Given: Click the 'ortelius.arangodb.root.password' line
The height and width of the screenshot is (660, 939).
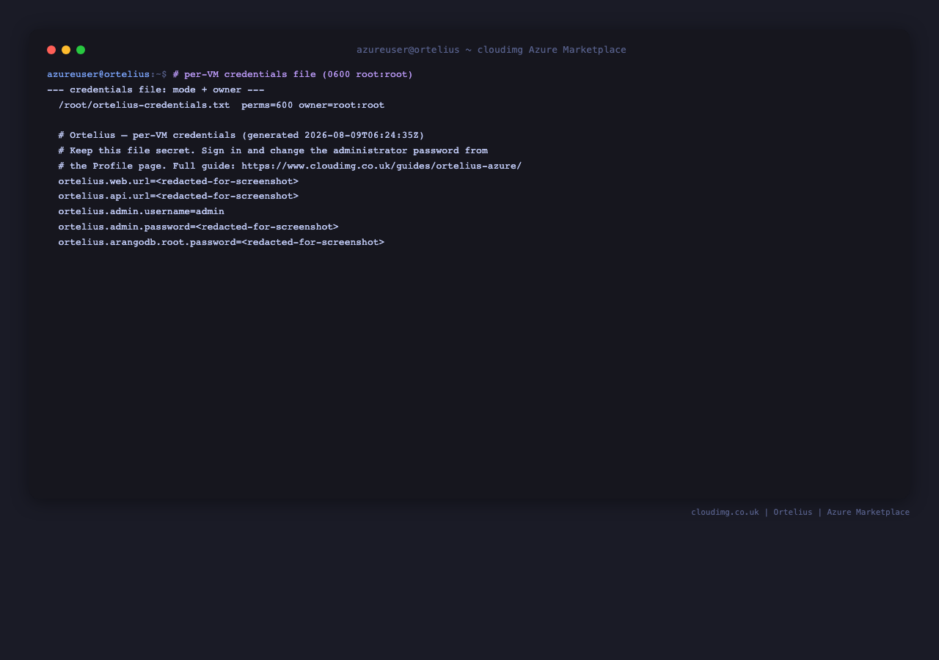Looking at the screenshot, I should (222, 243).
